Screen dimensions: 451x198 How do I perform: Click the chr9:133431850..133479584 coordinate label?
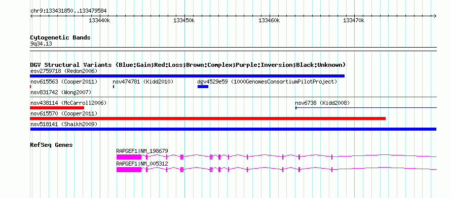pyautogui.click(x=68, y=11)
